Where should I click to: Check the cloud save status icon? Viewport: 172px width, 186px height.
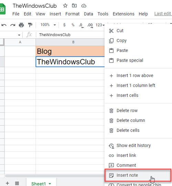(84, 6)
